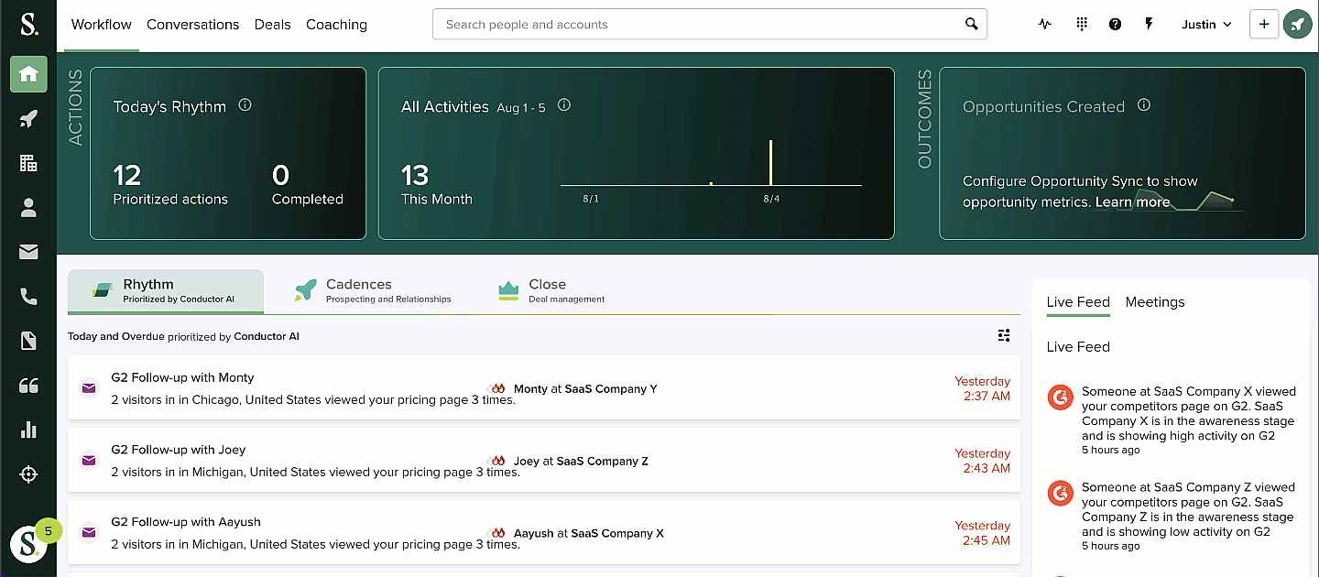
Task: Switch to the Deals tab
Action: (272, 25)
